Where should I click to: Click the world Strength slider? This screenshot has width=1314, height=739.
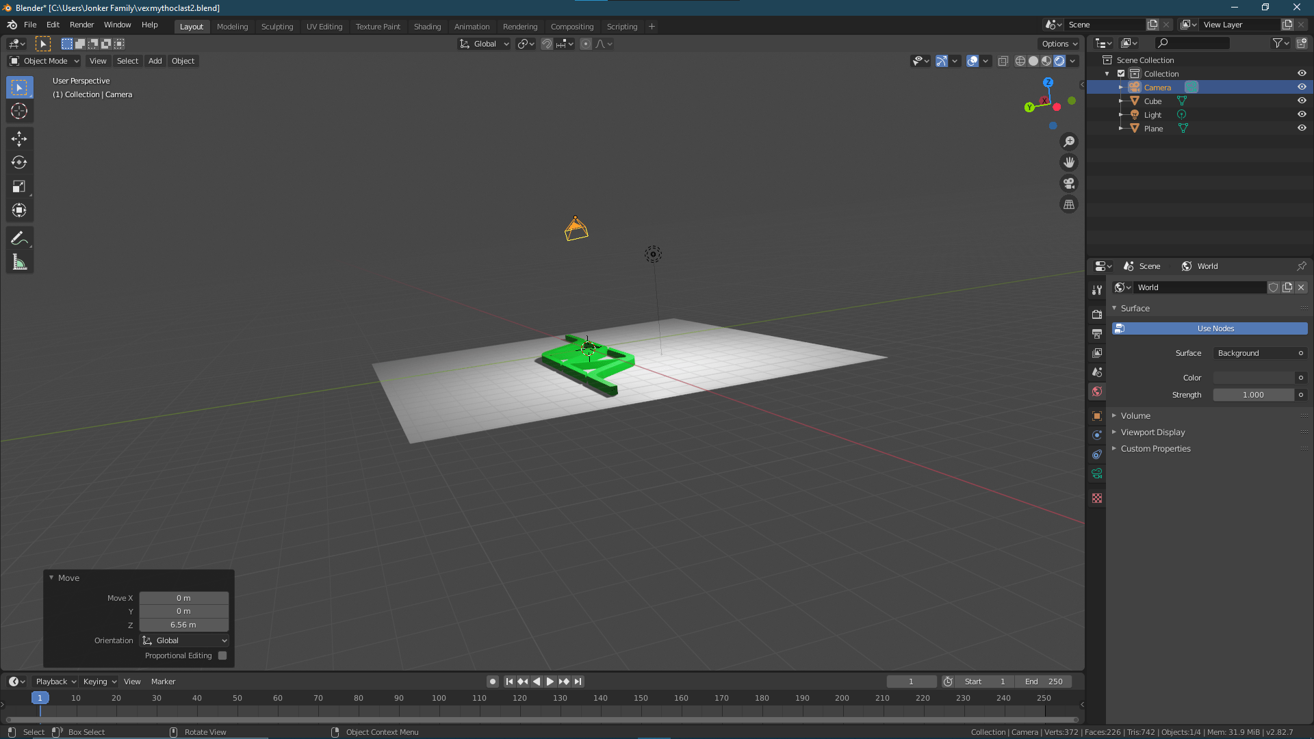[x=1254, y=395]
